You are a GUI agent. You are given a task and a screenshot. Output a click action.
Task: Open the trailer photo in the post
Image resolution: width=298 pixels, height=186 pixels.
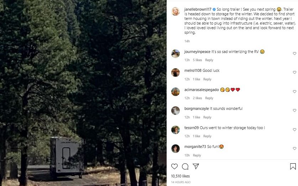pyautogui.click(x=83, y=93)
